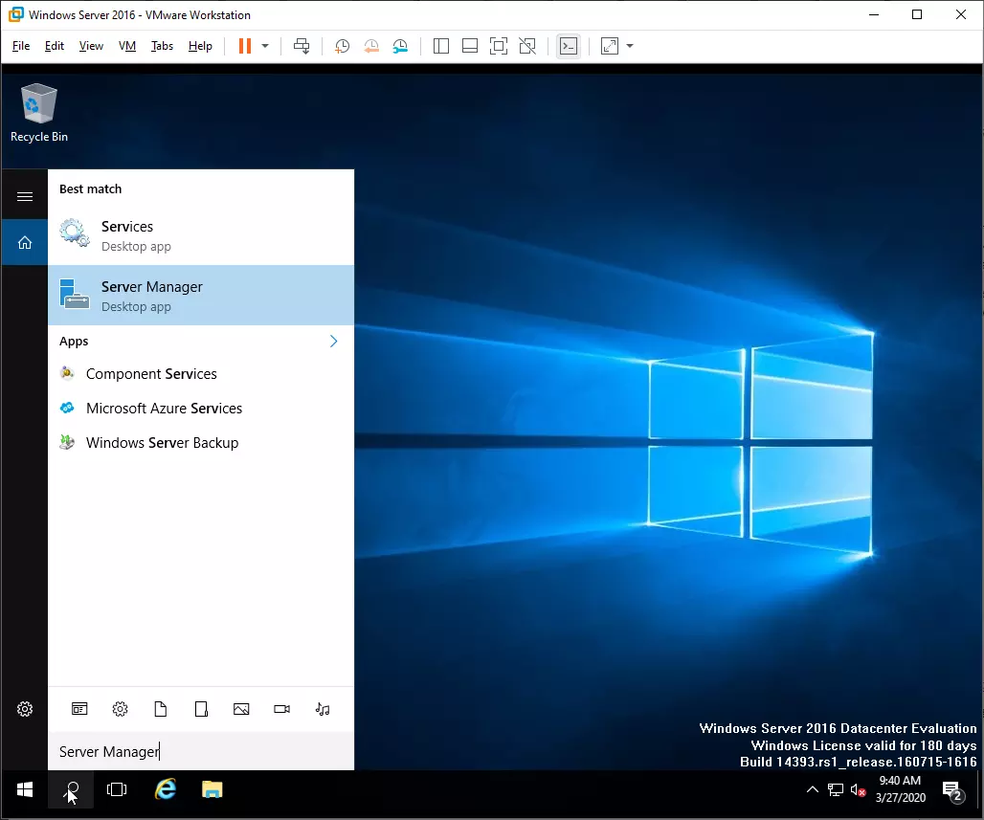Take a snapshot of this virtual machine
The height and width of the screenshot is (820, 984).
342,46
